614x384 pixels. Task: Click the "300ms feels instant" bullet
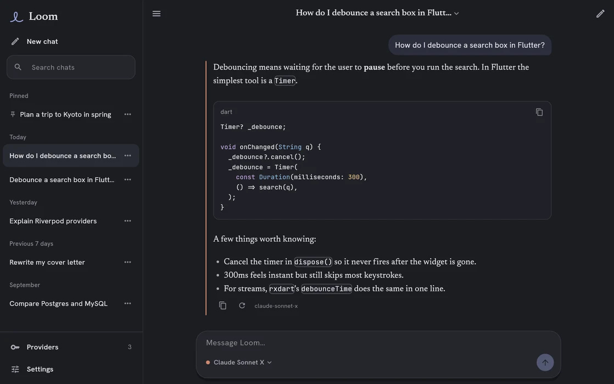click(x=313, y=275)
